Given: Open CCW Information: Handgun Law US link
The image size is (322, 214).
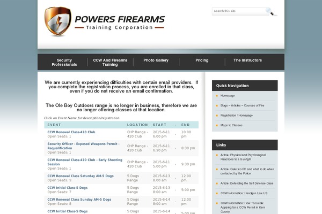Looking at the screenshot, I should (x=244, y=193).
